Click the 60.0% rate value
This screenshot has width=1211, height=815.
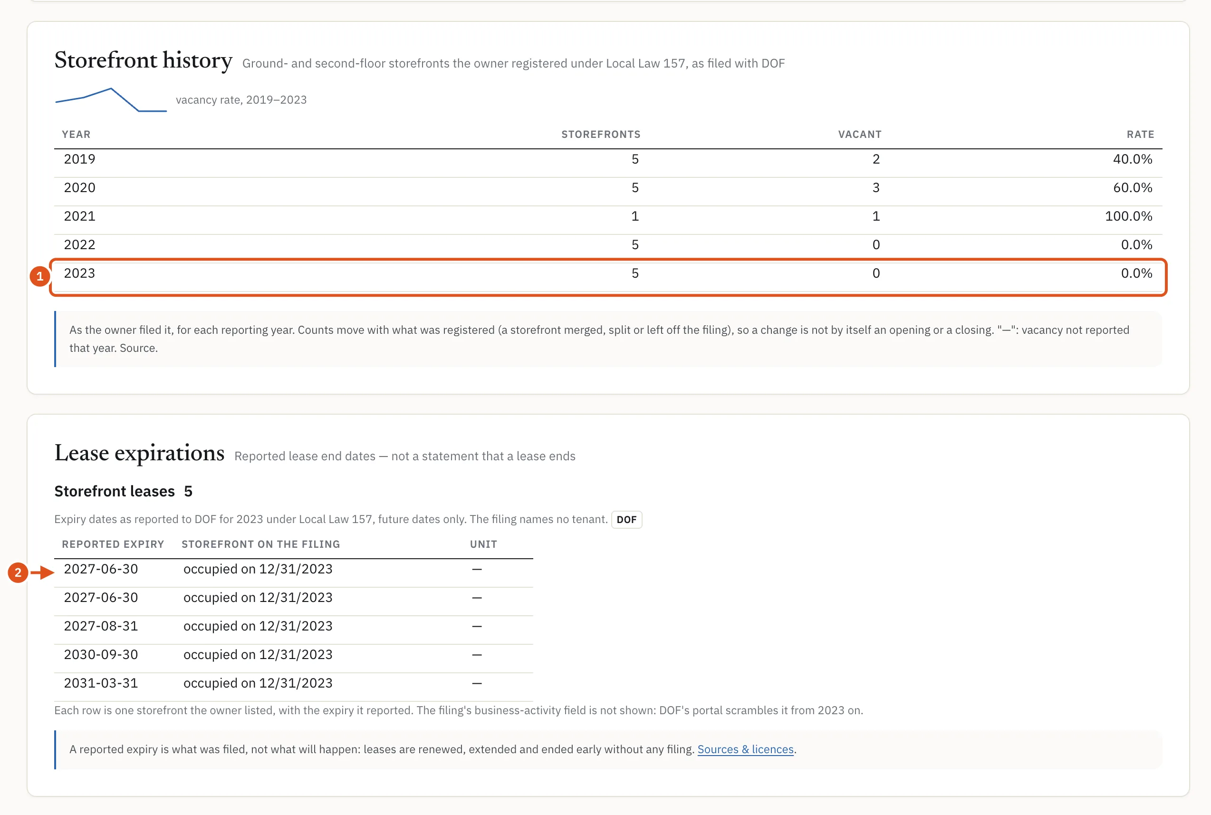click(x=1132, y=188)
